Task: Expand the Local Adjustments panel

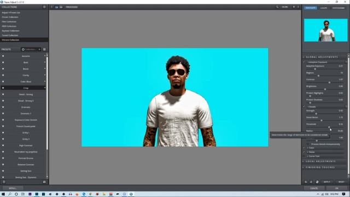Action: click(304, 161)
